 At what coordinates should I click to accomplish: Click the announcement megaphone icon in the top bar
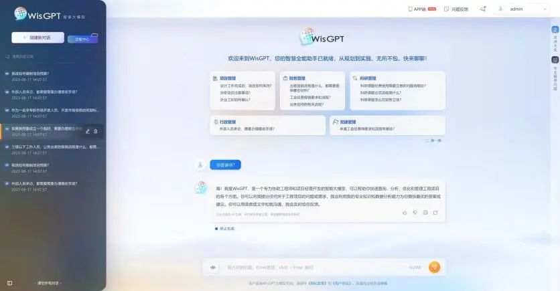click(483, 9)
